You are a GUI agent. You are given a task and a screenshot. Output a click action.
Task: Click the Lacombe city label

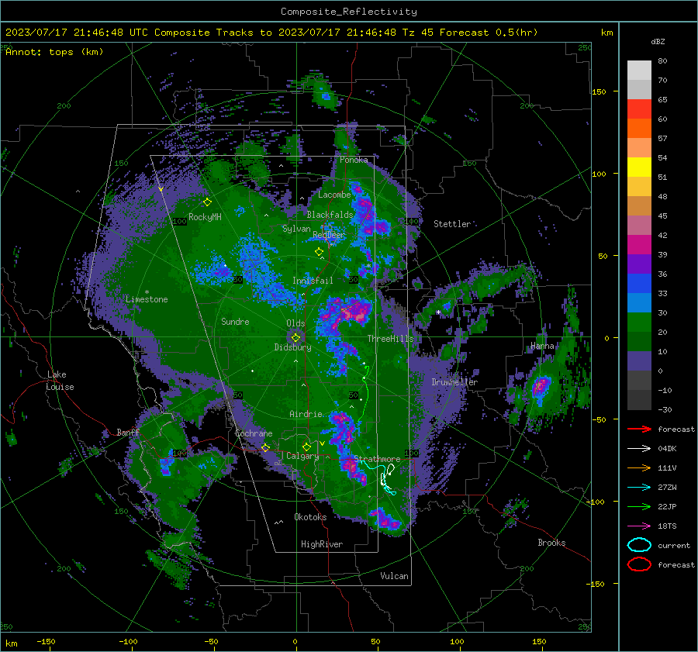click(x=334, y=195)
